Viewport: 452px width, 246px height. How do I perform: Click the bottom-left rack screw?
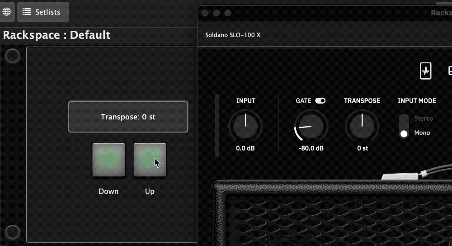12,232
